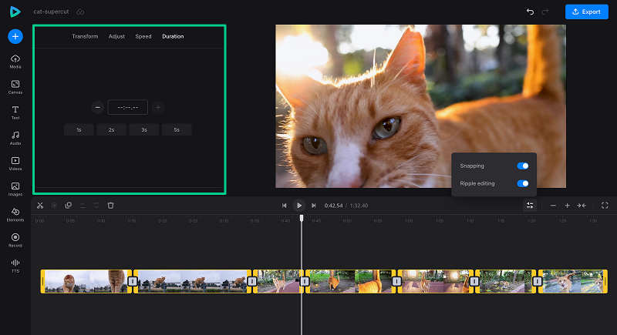The image size is (617, 335).
Task: Switch to the Adjust tab
Action: click(x=116, y=36)
